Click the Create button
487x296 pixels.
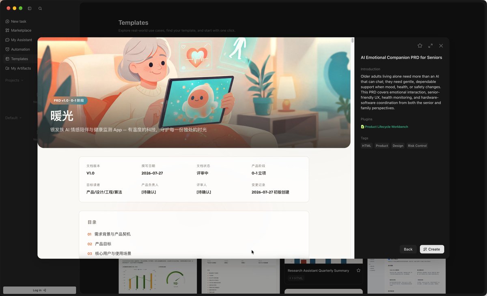pyautogui.click(x=432, y=249)
